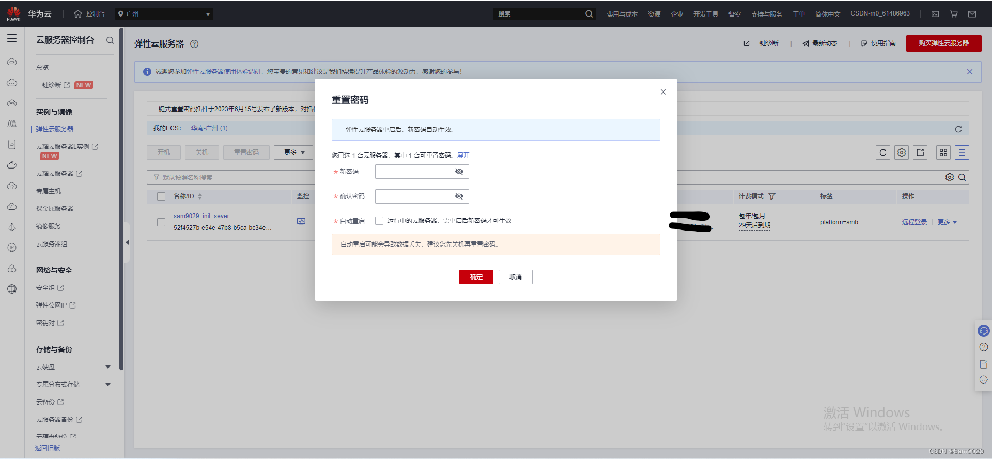Click the 购买弹性云服务器 button
This screenshot has height=459, width=992.
coord(943,43)
